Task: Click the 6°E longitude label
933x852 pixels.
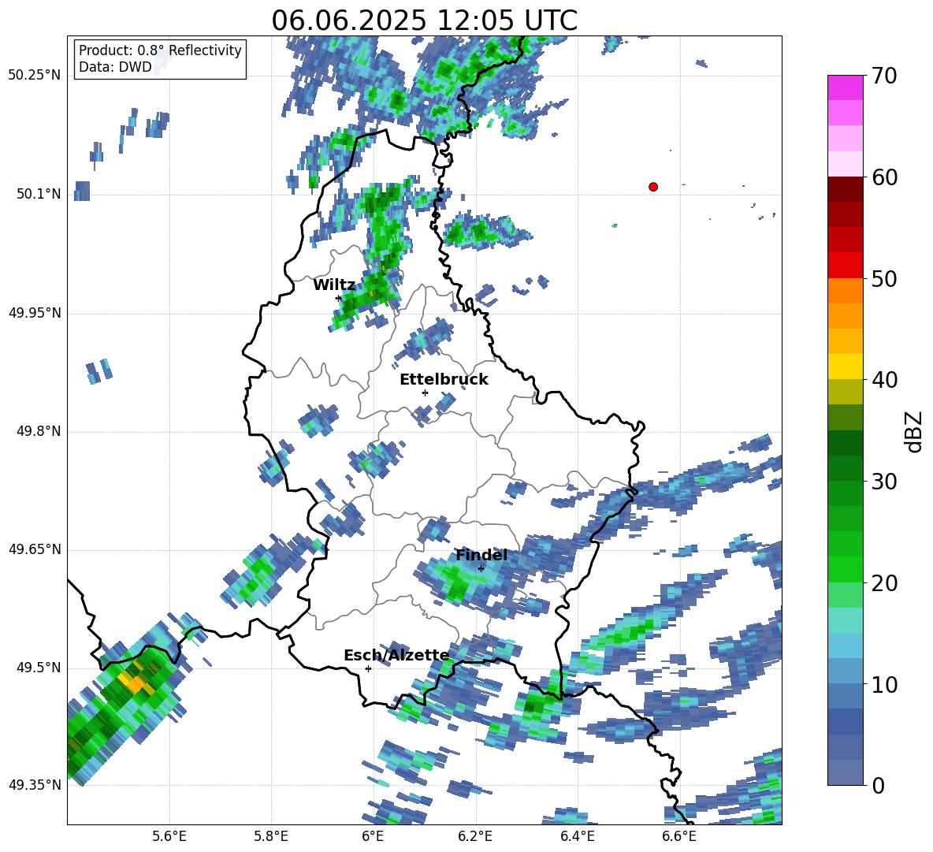Action: click(x=373, y=836)
